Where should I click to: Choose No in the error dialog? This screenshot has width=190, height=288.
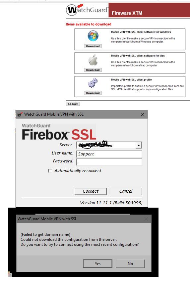click(130, 264)
